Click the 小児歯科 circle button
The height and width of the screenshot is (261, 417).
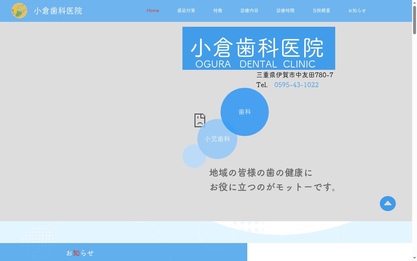pyautogui.click(x=217, y=139)
